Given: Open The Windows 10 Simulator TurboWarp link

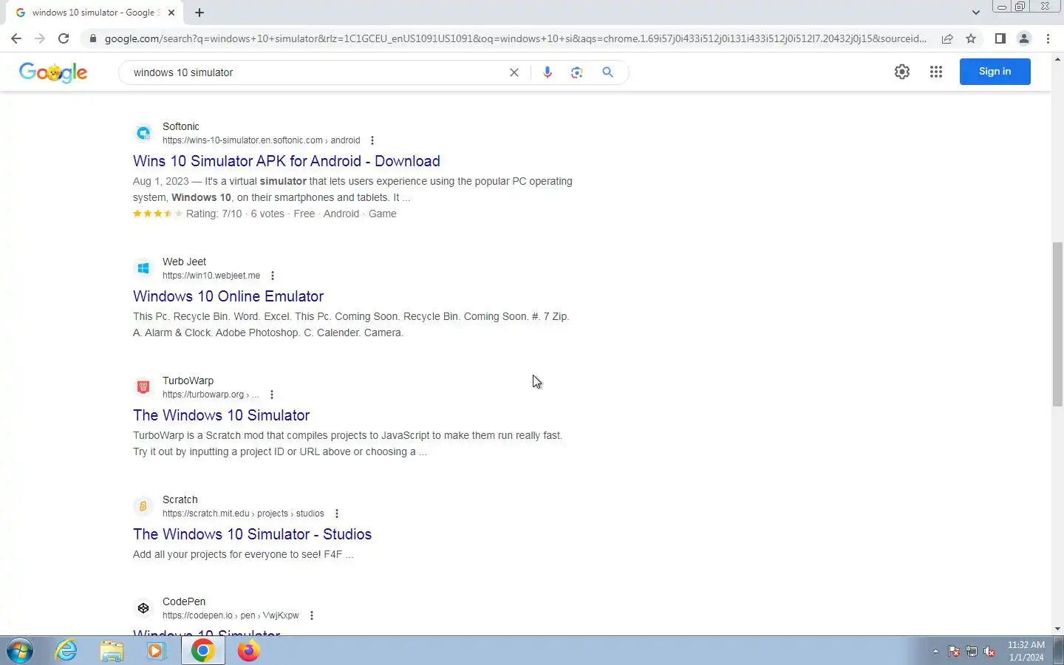Looking at the screenshot, I should [221, 415].
